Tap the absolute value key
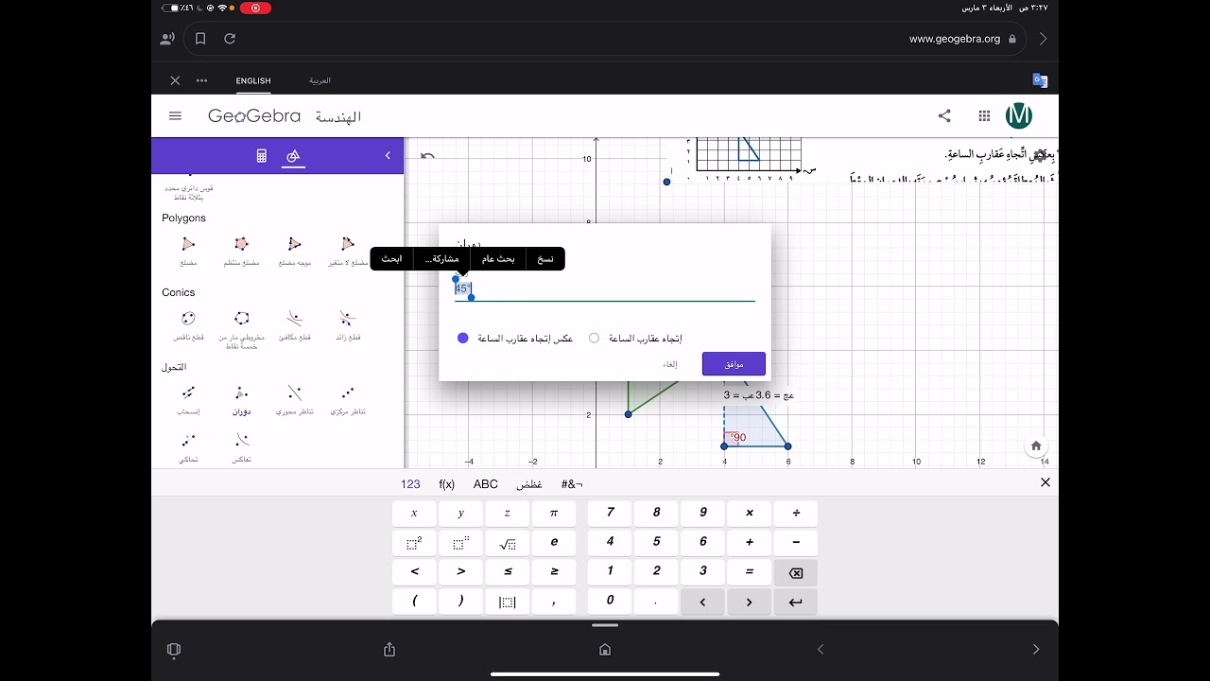The image size is (1210, 681). pos(508,602)
